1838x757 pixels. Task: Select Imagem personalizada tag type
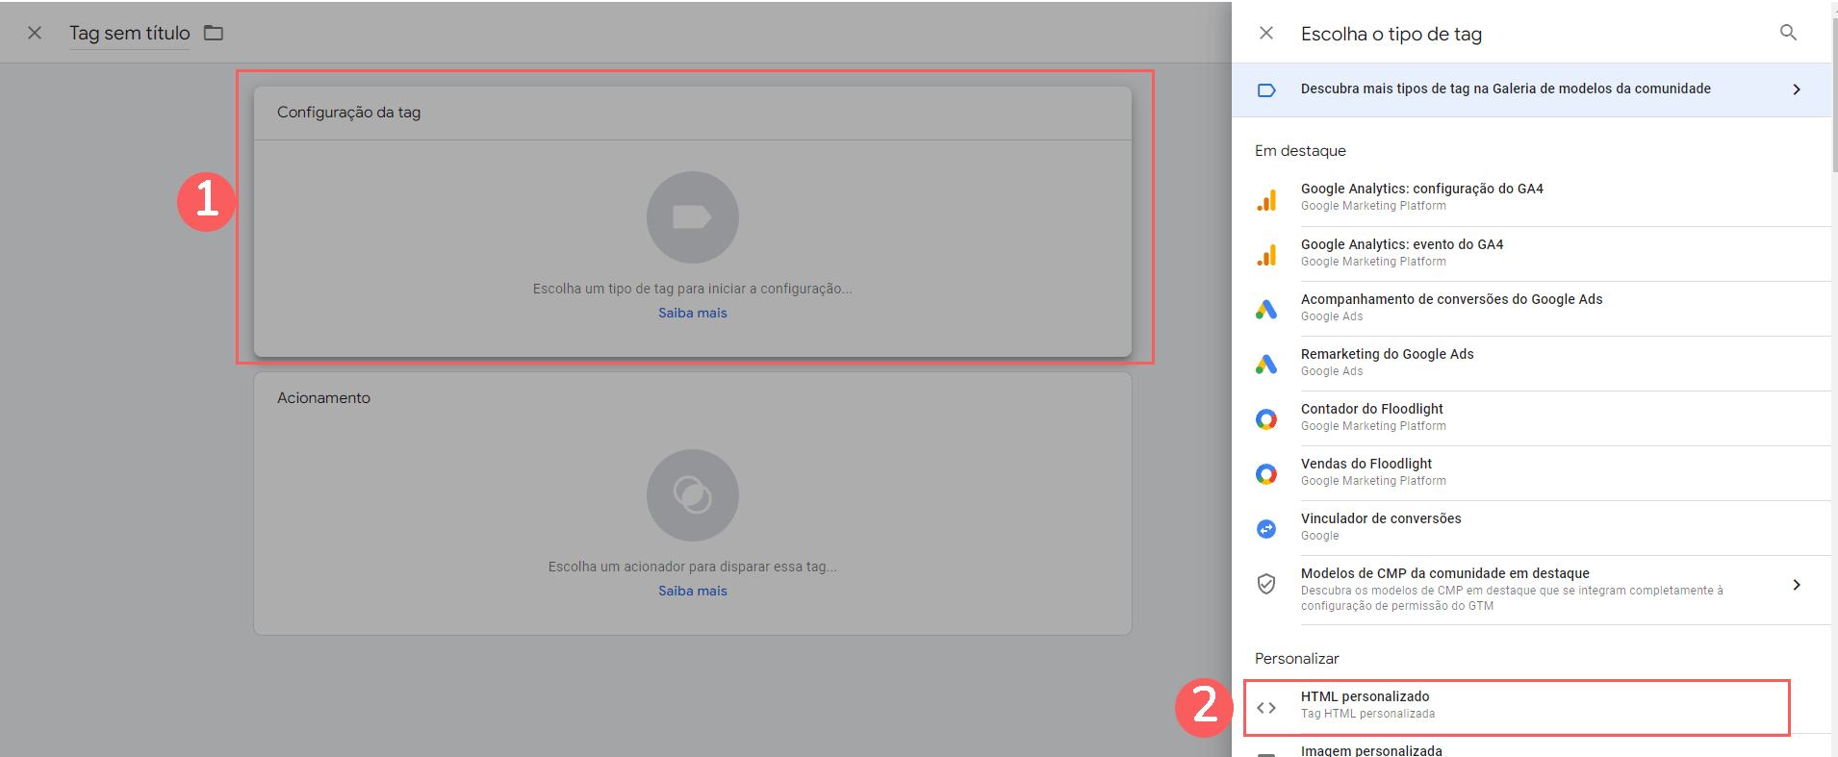1371,750
